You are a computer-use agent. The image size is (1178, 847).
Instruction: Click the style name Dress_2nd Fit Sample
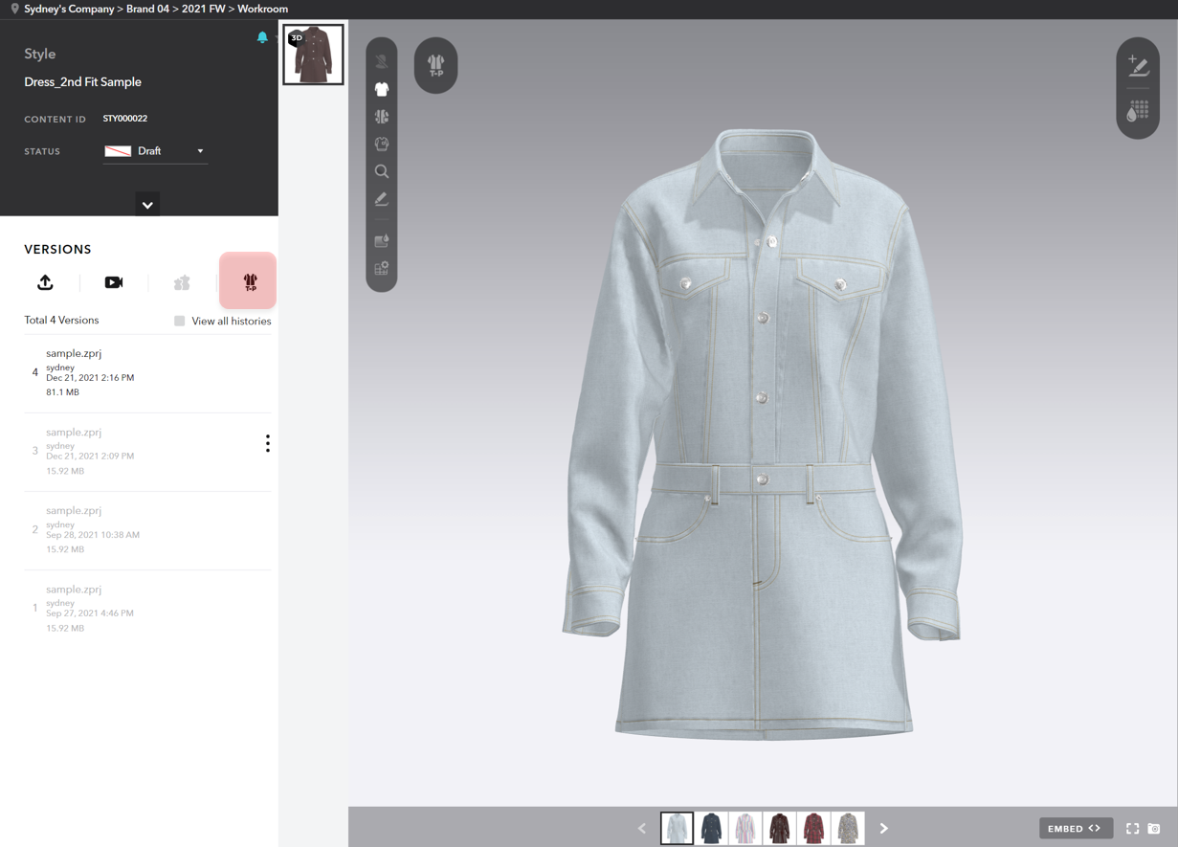pos(82,82)
